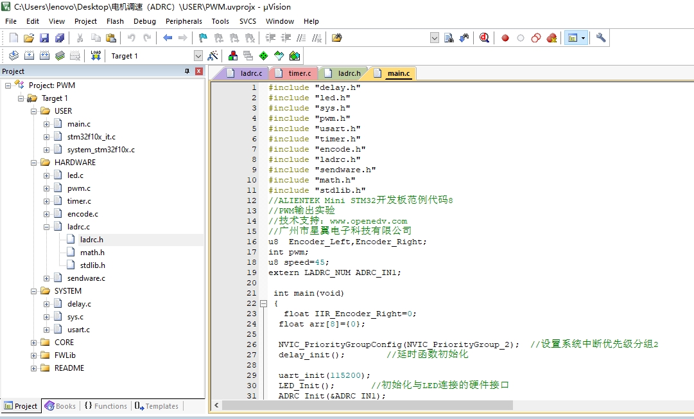Expand the main.c tree node
Viewport: 694px width, 419px height.
tap(46, 124)
